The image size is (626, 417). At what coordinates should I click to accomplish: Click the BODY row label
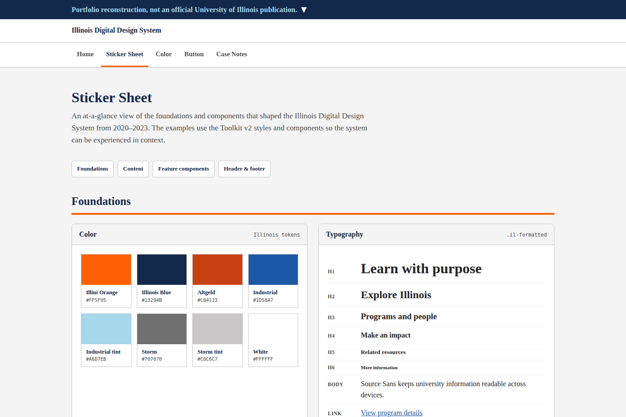click(335, 384)
